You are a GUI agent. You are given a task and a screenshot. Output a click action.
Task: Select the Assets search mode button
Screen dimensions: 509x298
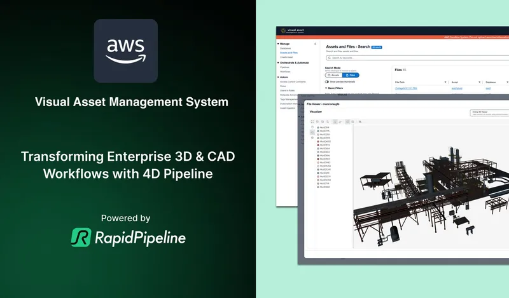point(333,75)
